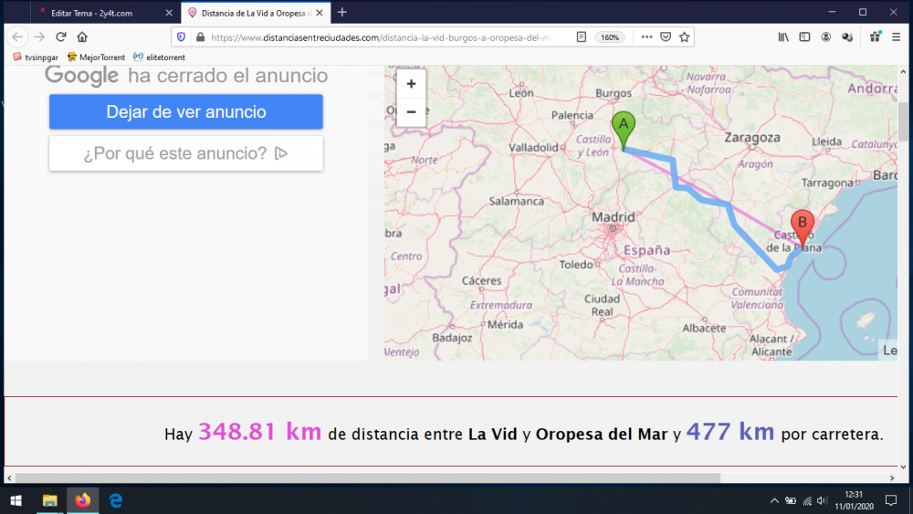Toggle reader view in the address bar
This screenshot has height=514, width=913.
[582, 37]
